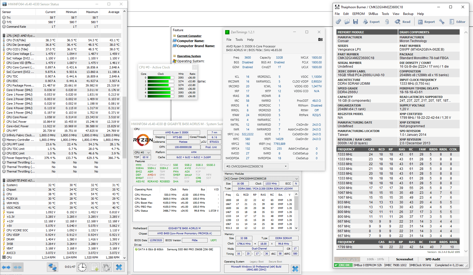Click SPD Audit button in Thaiphoon Burner
This screenshot has height=275, width=473.
433,259
